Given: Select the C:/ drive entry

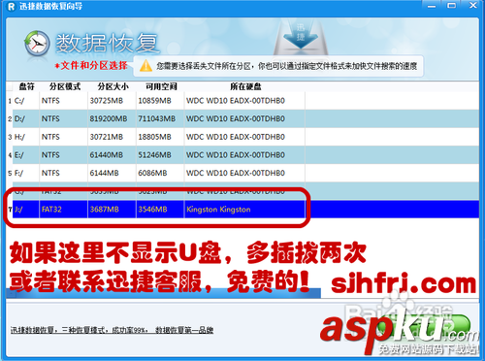Looking at the screenshot, I should (26, 101).
